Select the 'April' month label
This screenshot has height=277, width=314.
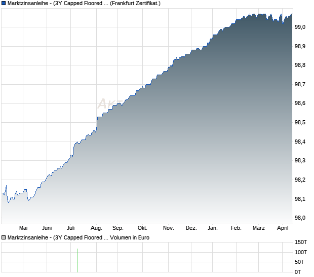click(282, 228)
